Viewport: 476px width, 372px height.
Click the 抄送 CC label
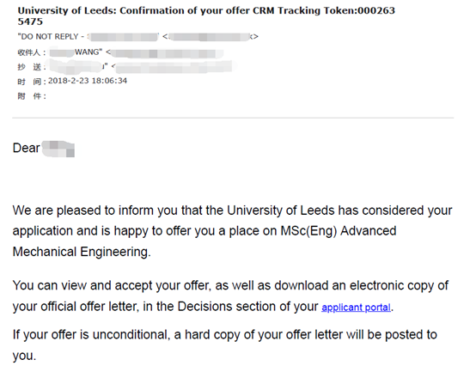pos(32,67)
